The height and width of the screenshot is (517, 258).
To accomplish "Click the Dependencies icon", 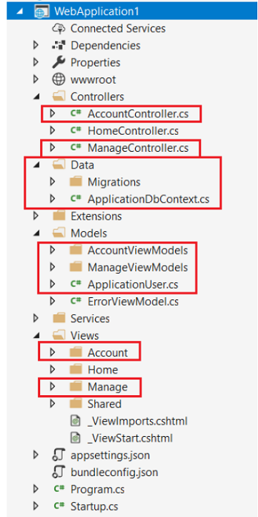I will (59, 46).
